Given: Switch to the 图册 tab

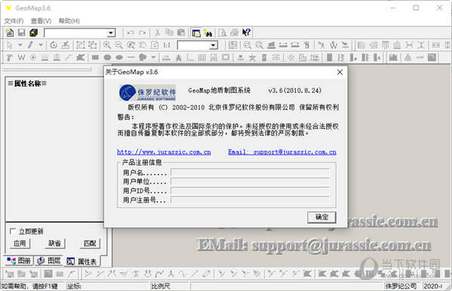Looking at the screenshot, I should (19, 261).
